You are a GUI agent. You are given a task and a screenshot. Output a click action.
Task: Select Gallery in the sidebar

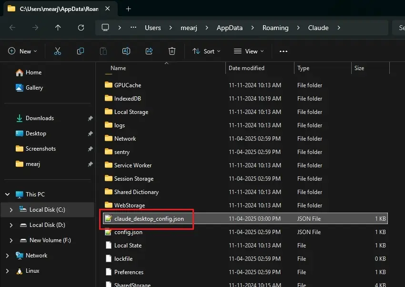[34, 88]
